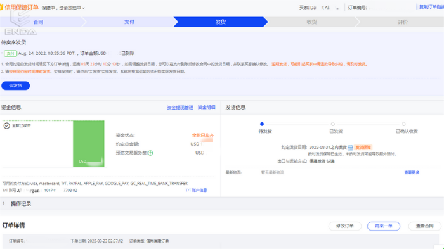
Task: Click the Aug. 24, 2022 payment timestamp
Action: [47, 53]
